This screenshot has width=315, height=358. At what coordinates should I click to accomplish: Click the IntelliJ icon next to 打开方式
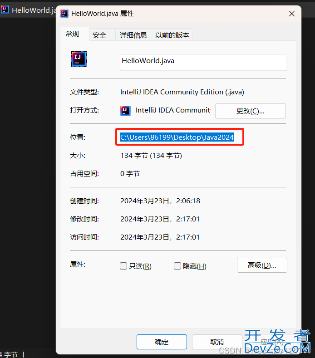click(125, 111)
